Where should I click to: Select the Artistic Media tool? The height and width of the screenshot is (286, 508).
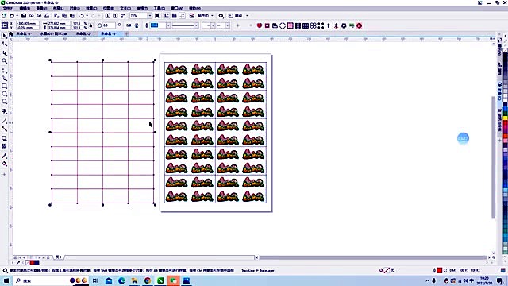4,79
